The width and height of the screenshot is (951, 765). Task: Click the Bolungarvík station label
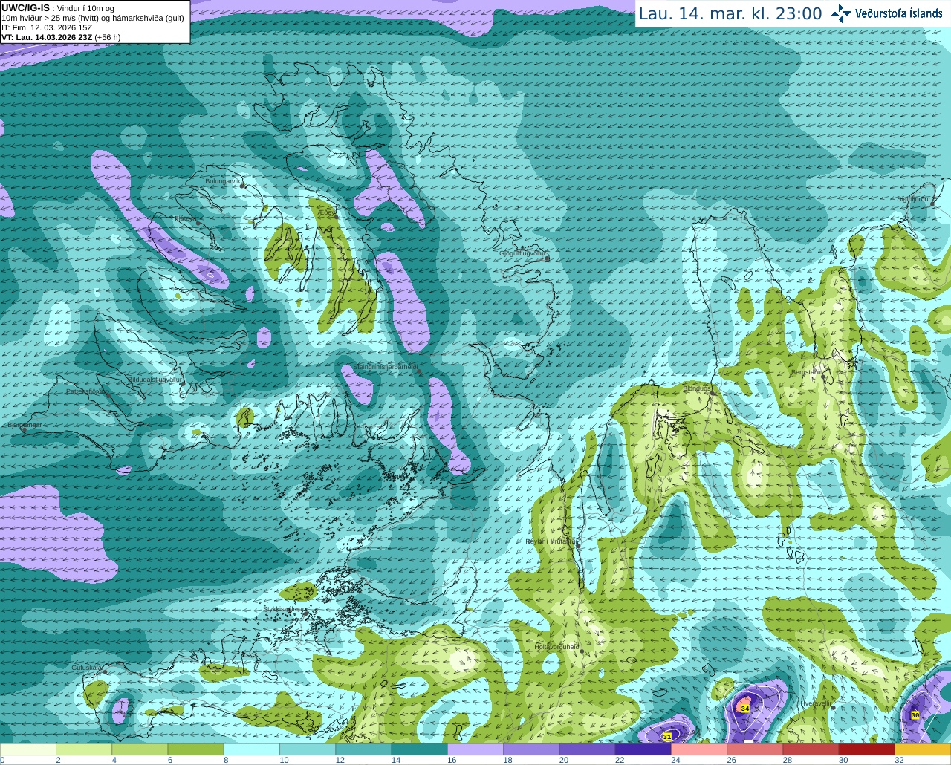coord(223,181)
